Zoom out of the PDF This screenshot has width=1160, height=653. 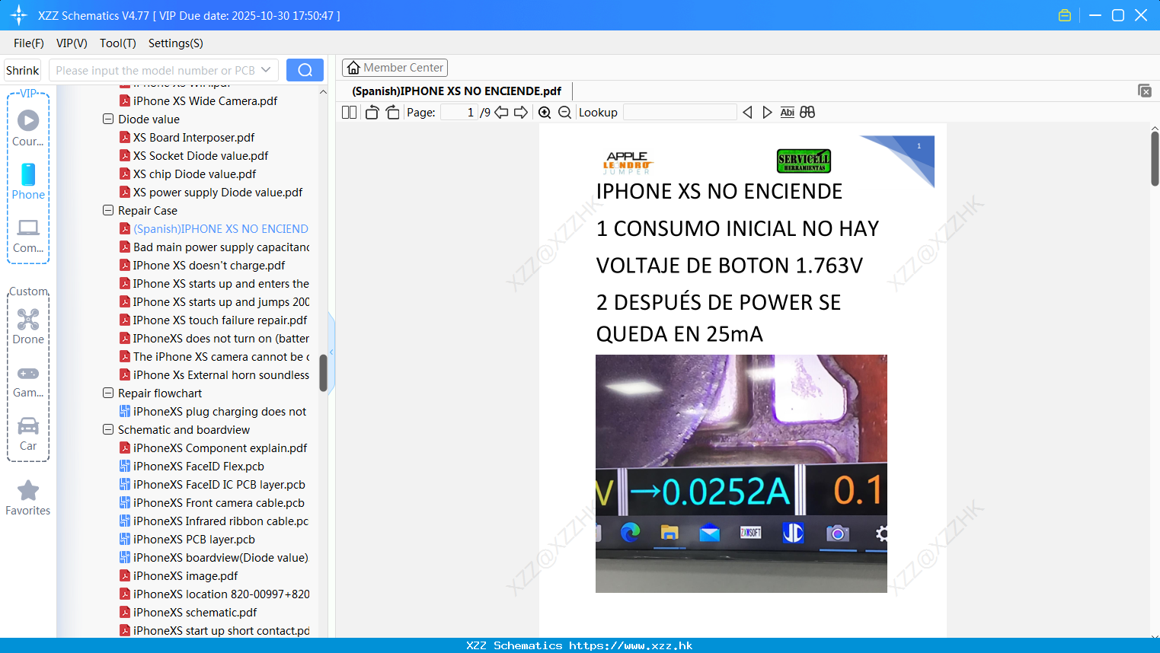(x=564, y=112)
